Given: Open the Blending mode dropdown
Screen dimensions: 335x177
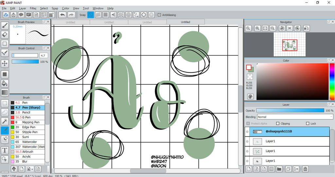Looking at the screenshot, I should (x=295, y=117).
